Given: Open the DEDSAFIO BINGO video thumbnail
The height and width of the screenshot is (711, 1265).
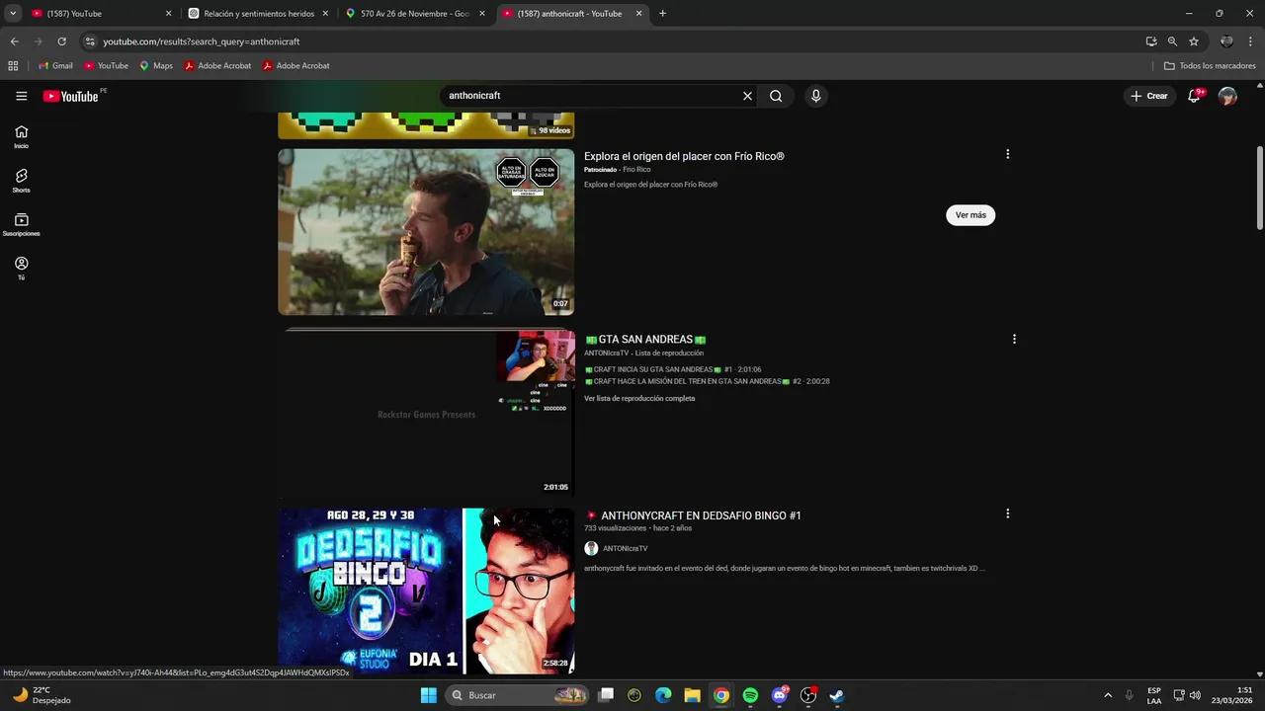Looking at the screenshot, I should pos(425,590).
